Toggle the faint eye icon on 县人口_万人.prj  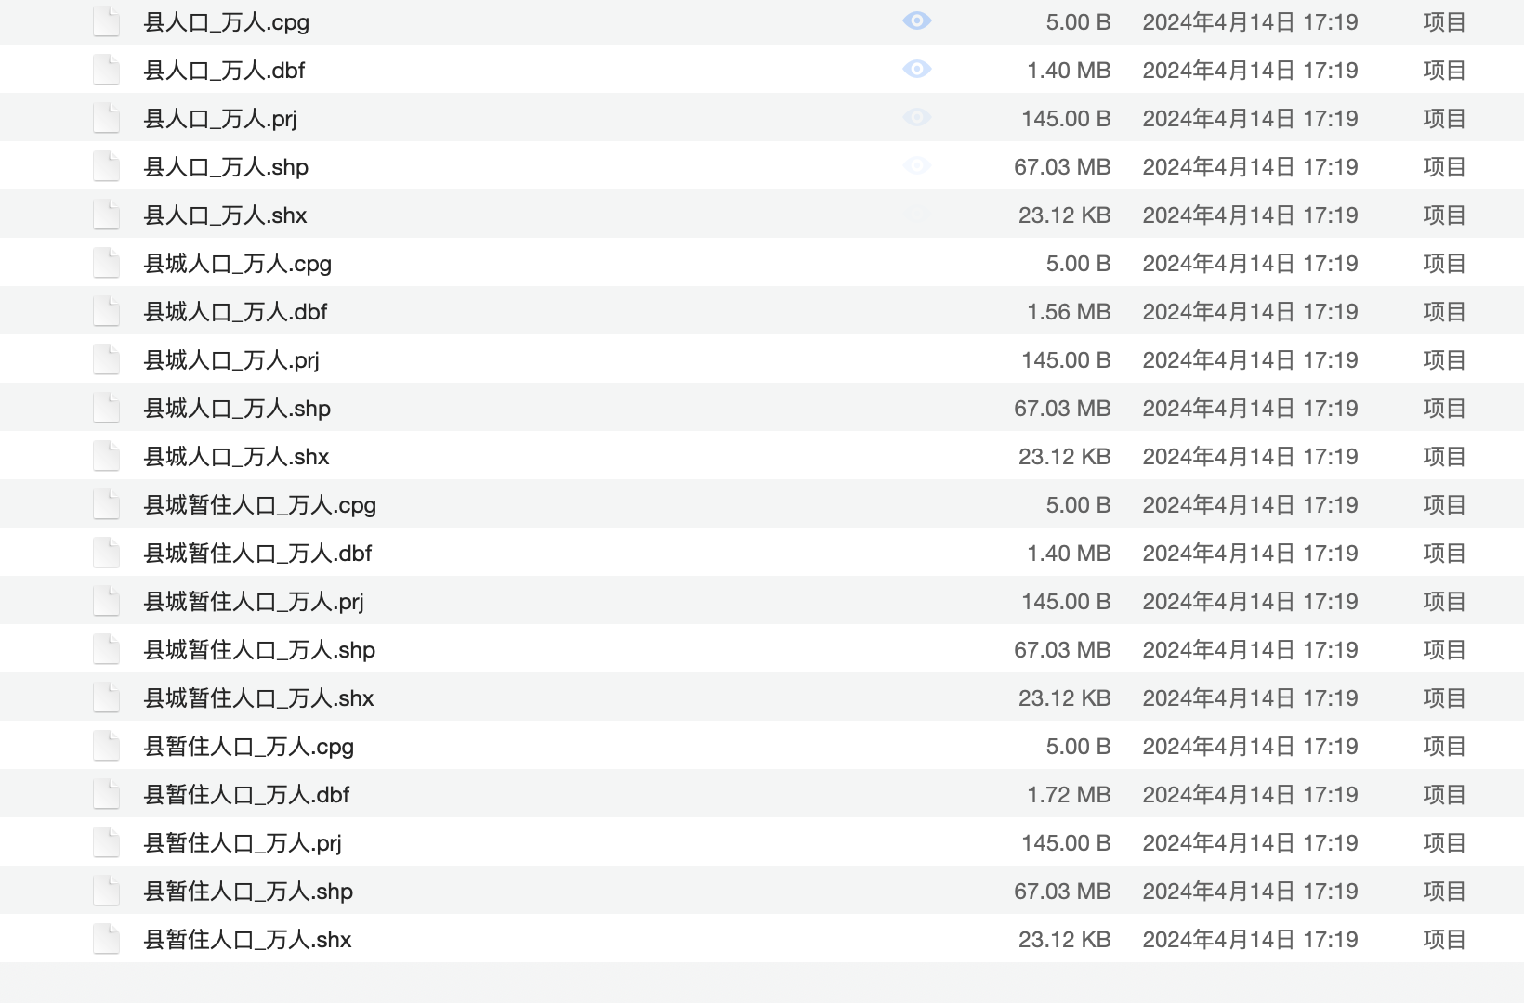916,118
